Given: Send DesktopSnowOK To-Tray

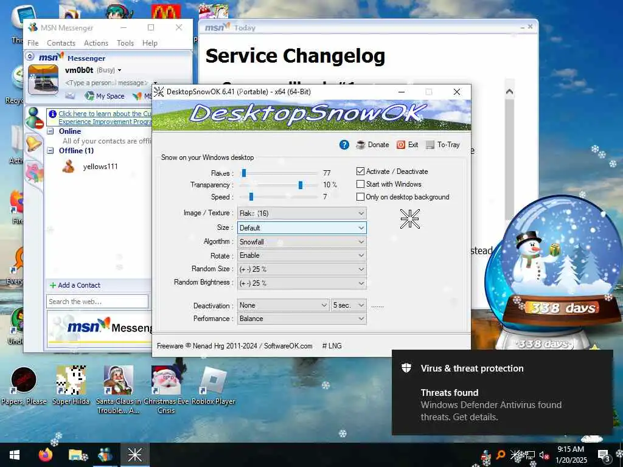Looking at the screenshot, I should [x=443, y=145].
